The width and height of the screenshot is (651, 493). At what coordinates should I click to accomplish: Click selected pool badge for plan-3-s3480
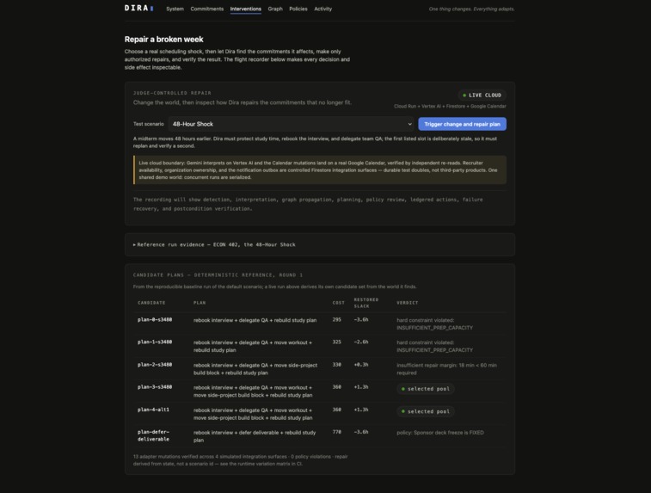point(425,389)
